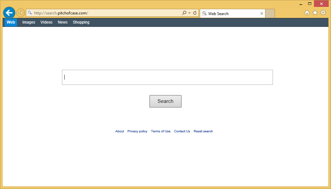Switch to the Videos search category

point(46,22)
